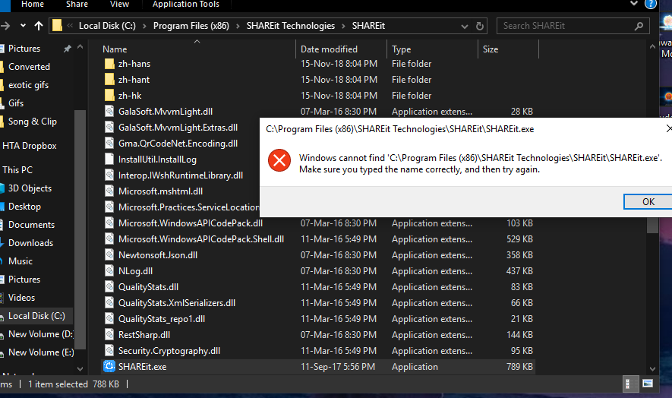Click the red error icon in dialog
The height and width of the screenshot is (398, 672).
click(279, 160)
